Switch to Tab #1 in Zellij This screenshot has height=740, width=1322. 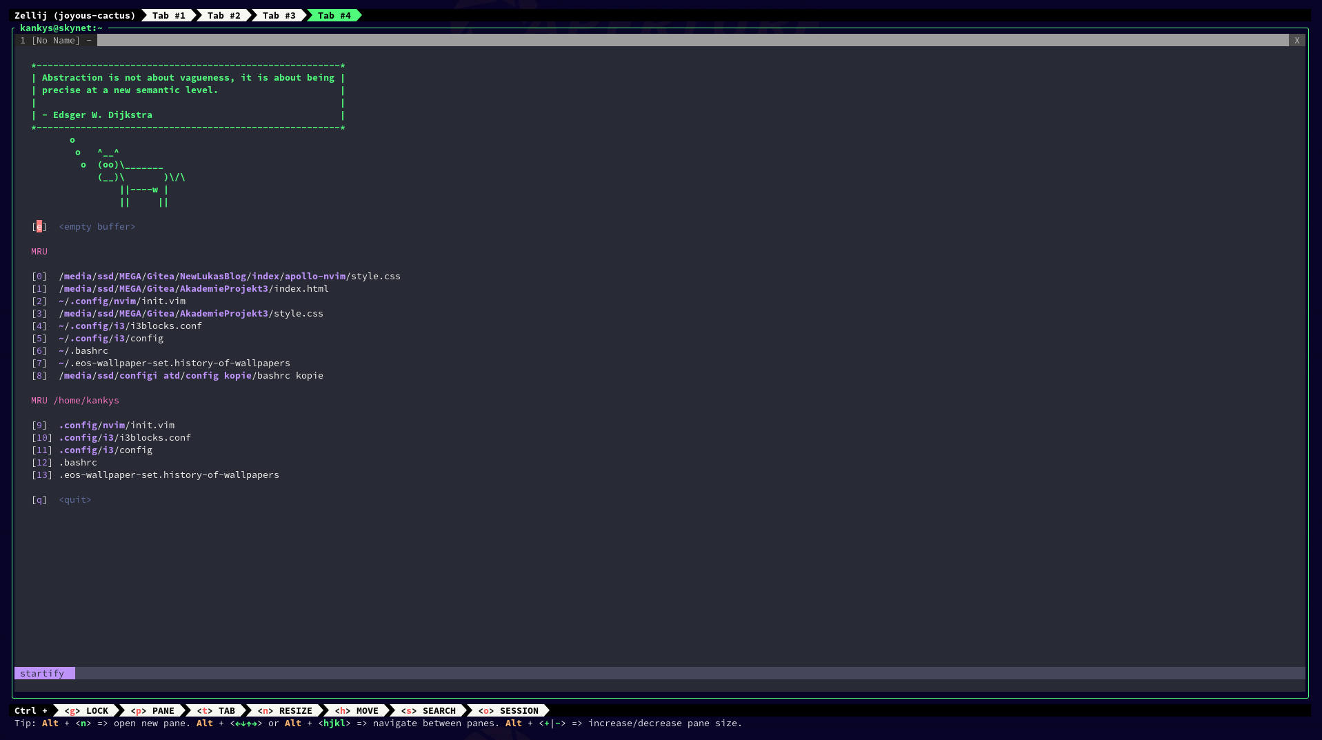[168, 15]
